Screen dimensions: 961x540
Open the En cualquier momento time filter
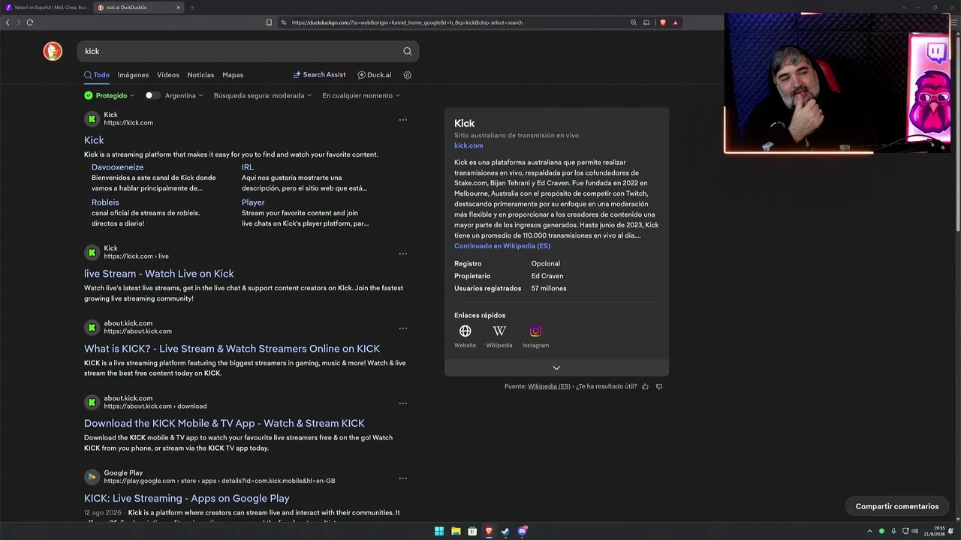point(361,96)
